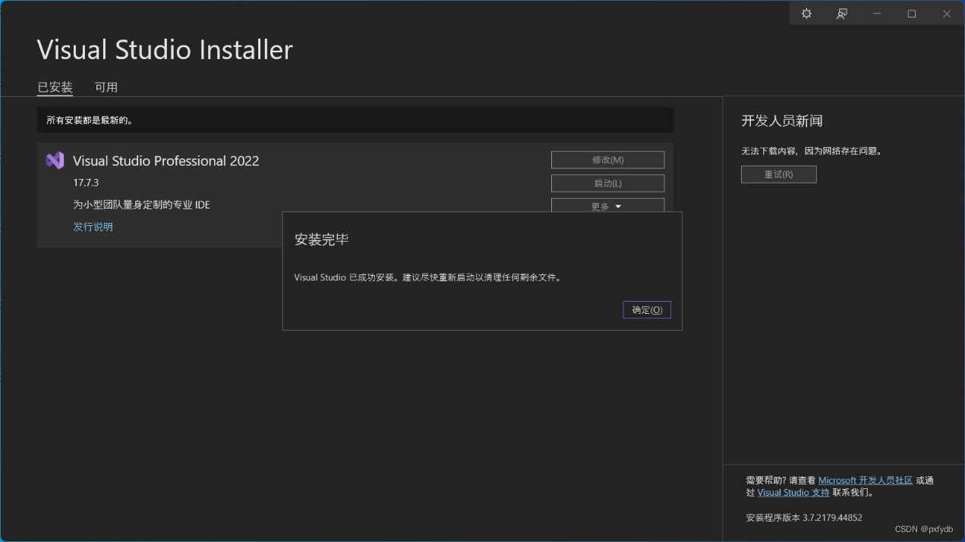Click the 所有安装都是最新的 banner

tap(354, 120)
